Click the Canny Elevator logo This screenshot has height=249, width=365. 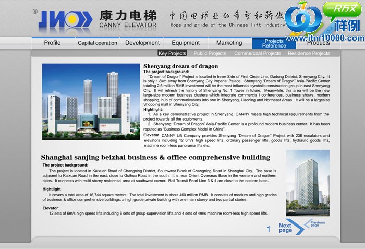tap(65, 19)
